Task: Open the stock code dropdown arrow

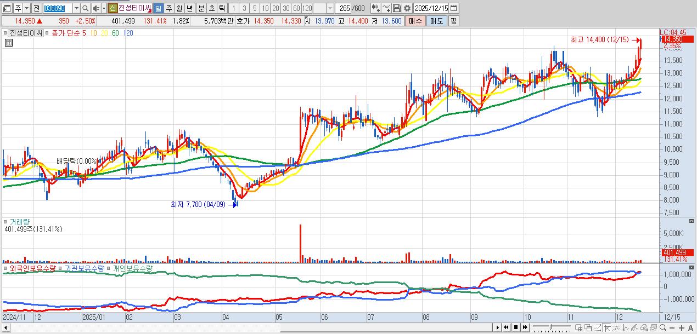Action: click(76, 8)
